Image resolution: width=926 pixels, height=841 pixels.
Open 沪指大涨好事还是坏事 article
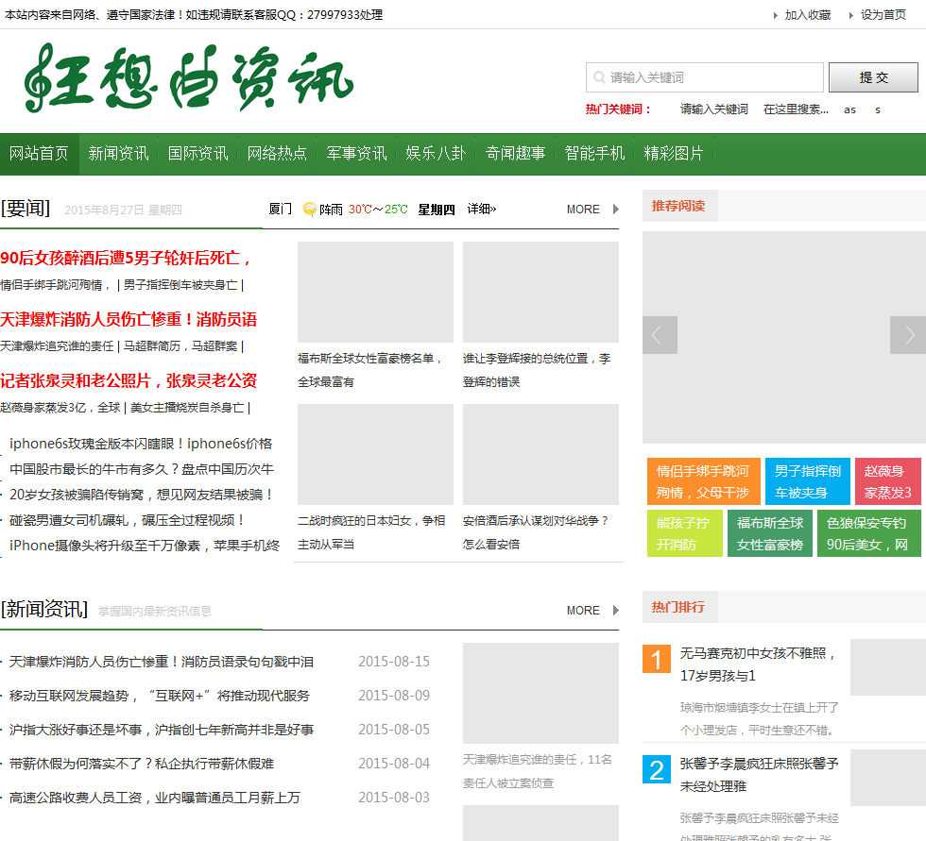162,730
